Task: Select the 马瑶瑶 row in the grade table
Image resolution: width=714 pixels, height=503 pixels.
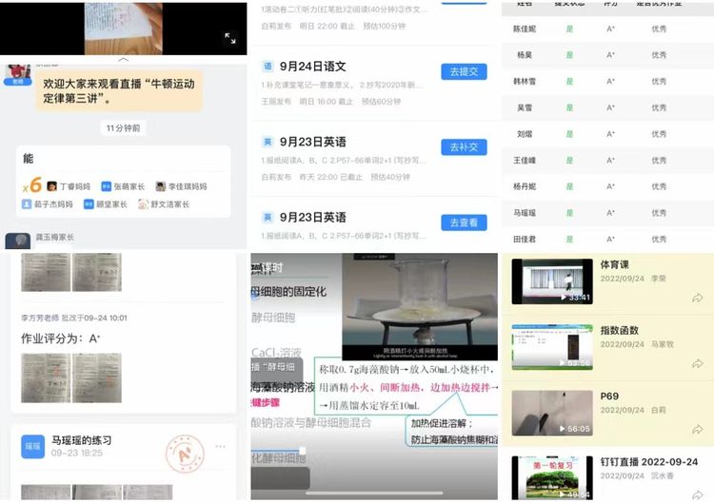Action: pyautogui.click(x=605, y=213)
